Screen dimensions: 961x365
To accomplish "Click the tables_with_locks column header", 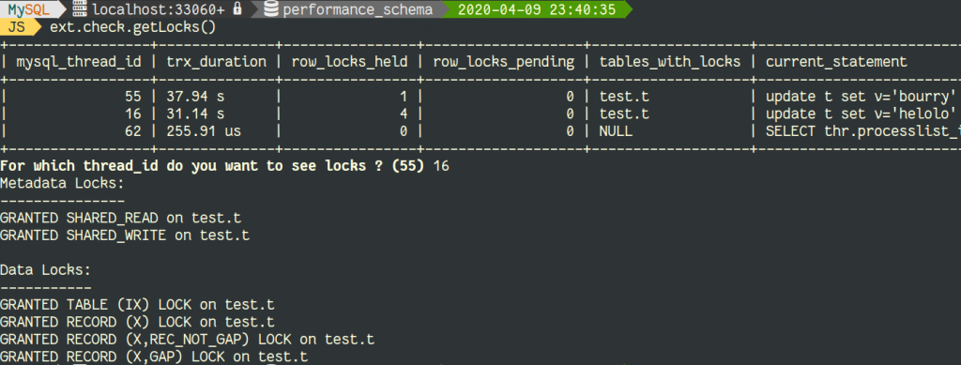I will [x=670, y=62].
